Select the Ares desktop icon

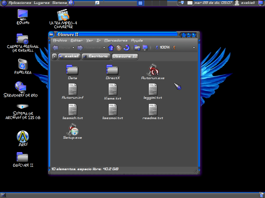(23, 138)
